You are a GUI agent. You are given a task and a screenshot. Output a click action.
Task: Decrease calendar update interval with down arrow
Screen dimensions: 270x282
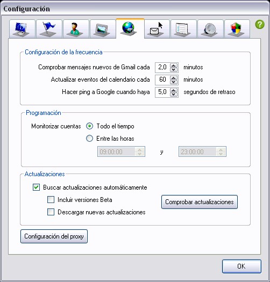click(x=174, y=82)
